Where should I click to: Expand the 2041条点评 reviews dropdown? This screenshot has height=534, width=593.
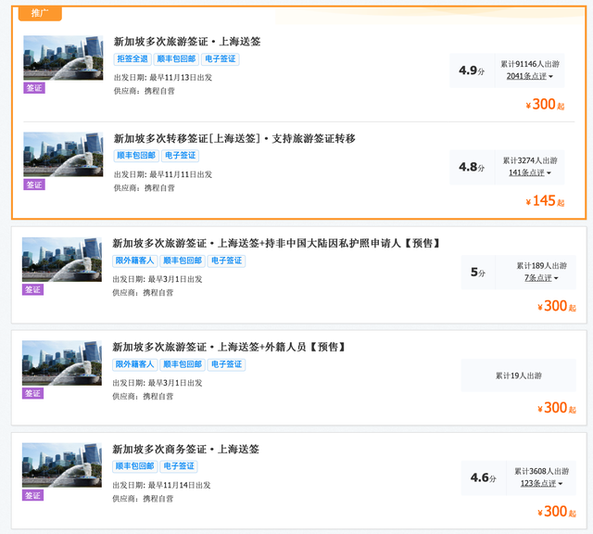[x=529, y=76]
